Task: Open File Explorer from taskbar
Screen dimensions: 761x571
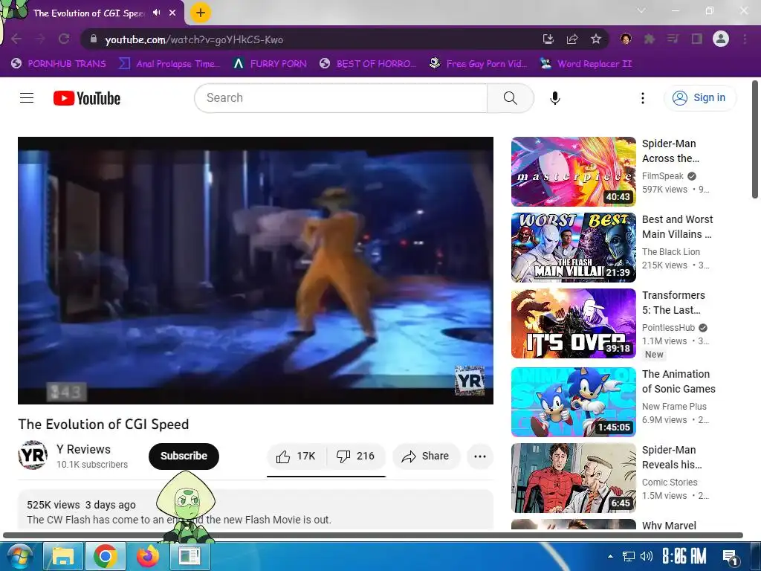Action: coord(63,556)
